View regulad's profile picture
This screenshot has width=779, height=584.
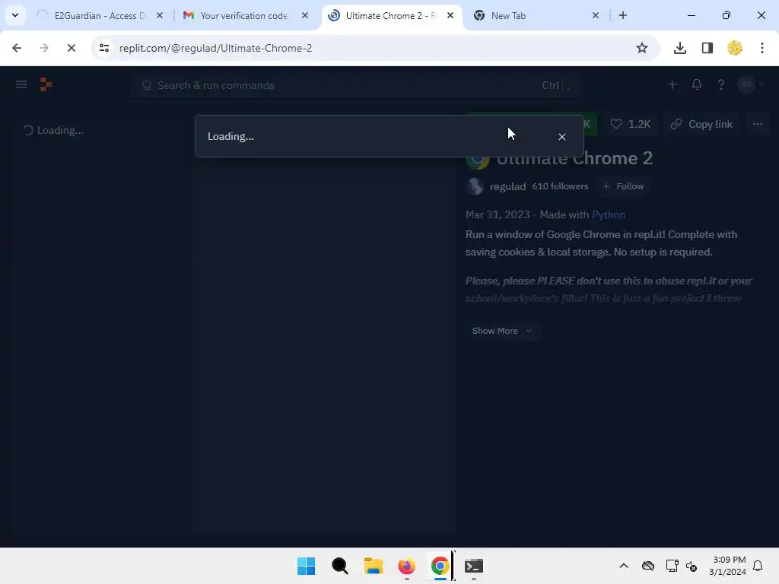point(475,186)
